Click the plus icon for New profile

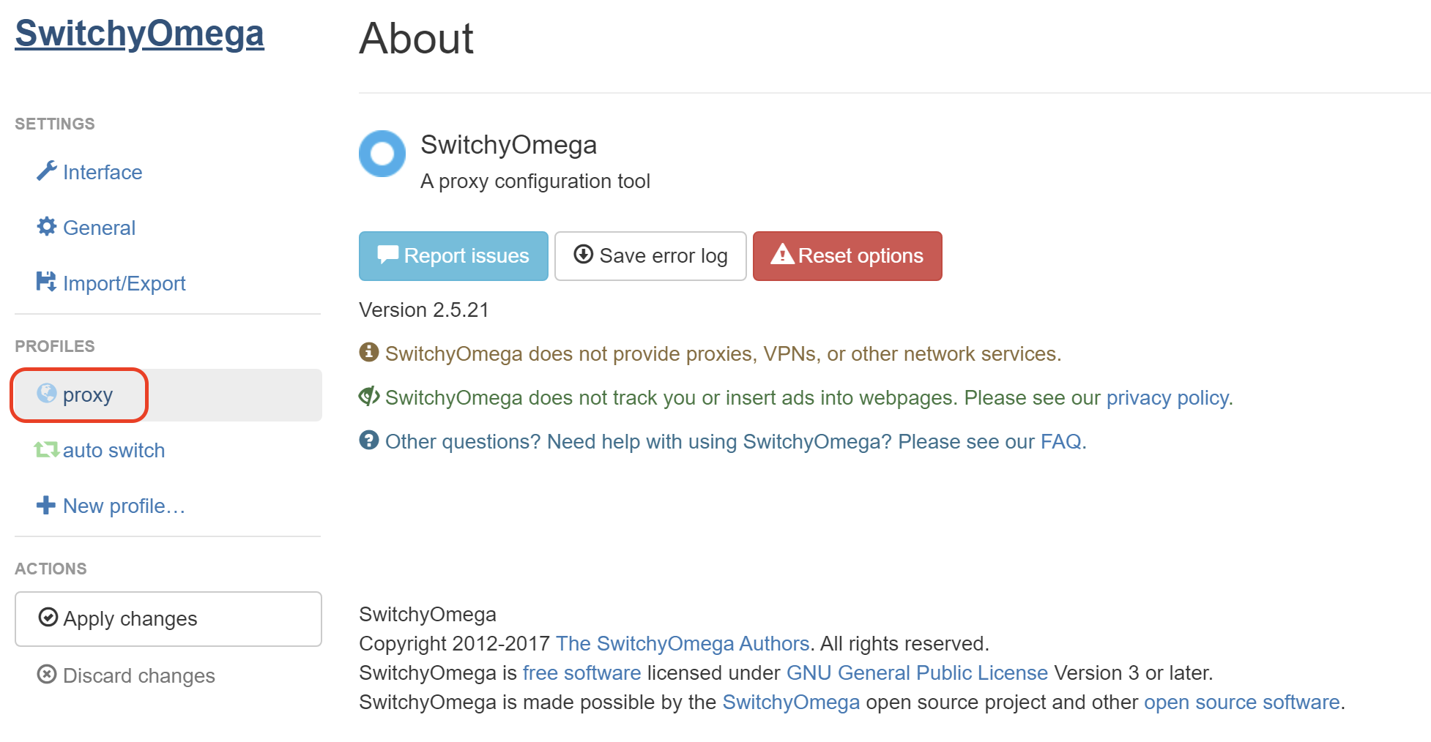46,505
